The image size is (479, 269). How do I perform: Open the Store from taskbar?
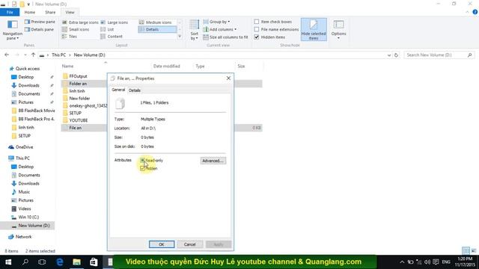coord(94,262)
